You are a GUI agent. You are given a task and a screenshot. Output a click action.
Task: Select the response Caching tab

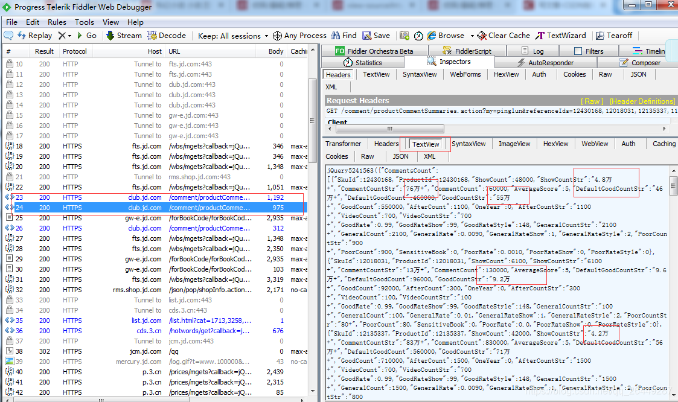point(664,144)
